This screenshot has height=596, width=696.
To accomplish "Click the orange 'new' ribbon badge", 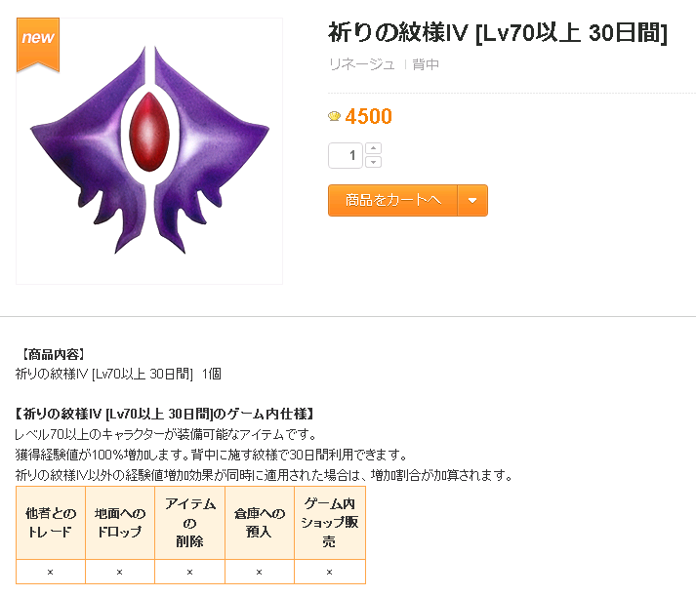I will pos(38,45).
